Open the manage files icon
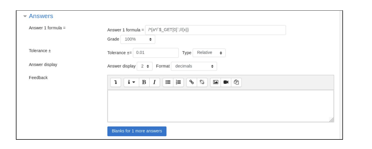372x149 pixels. pos(236,82)
